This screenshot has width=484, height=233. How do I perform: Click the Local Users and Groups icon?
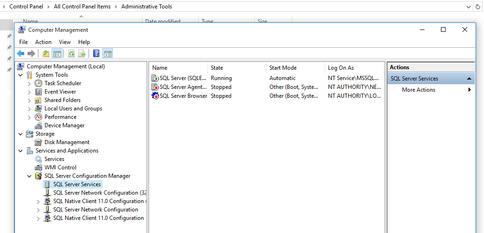pyautogui.click(x=38, y=109)
